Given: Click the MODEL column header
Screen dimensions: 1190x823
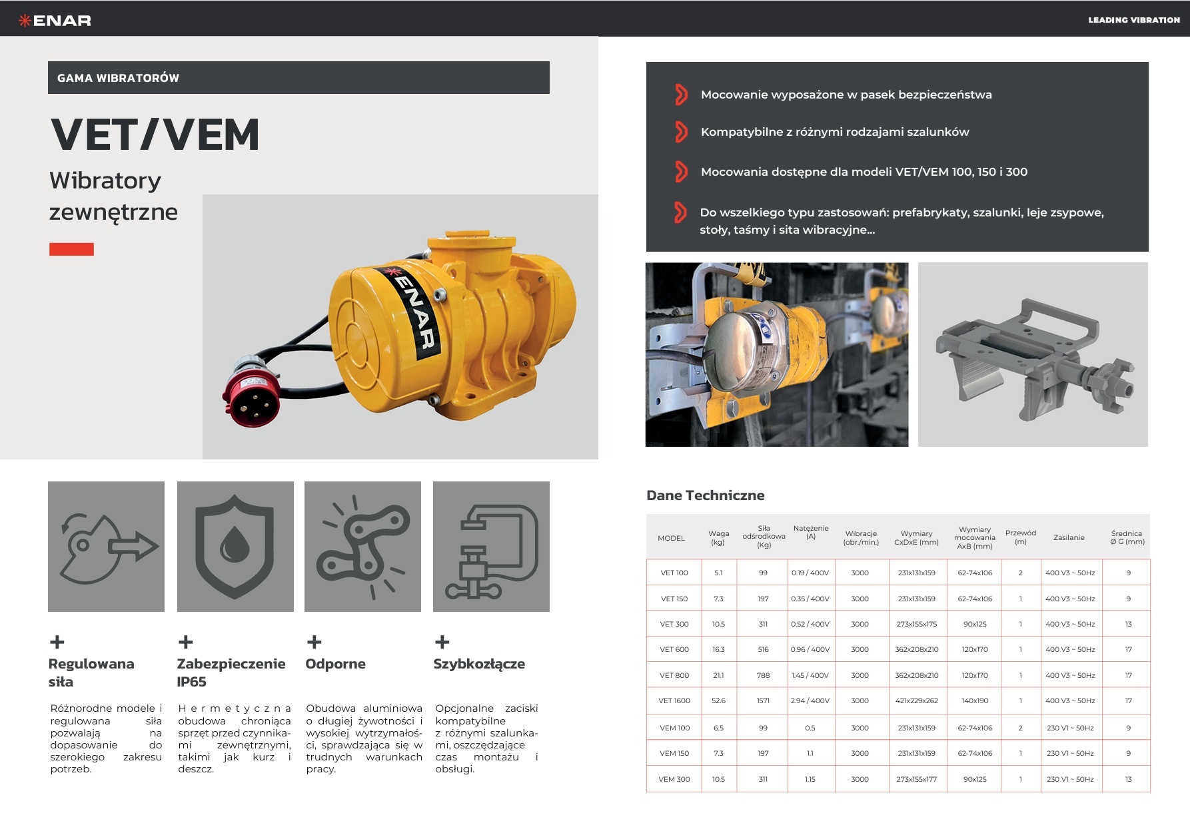Looking at the screenshot, I should tap(671, 538).
